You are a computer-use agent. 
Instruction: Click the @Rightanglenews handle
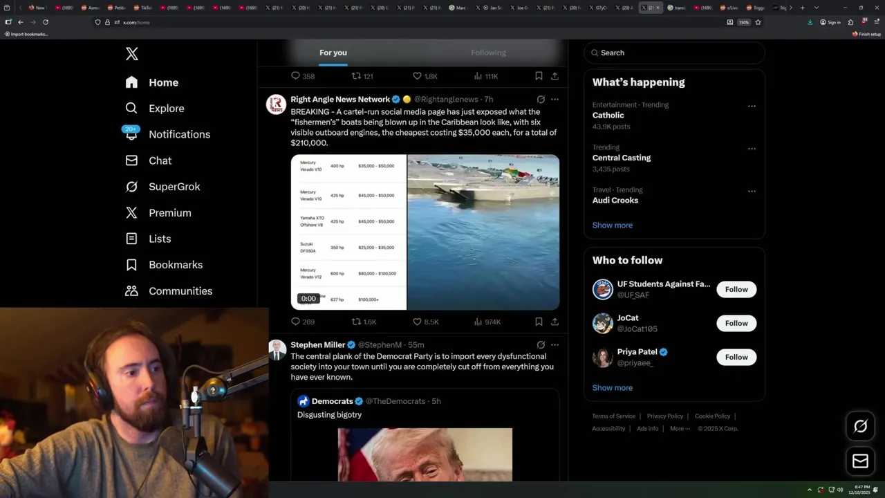[446, 100]
